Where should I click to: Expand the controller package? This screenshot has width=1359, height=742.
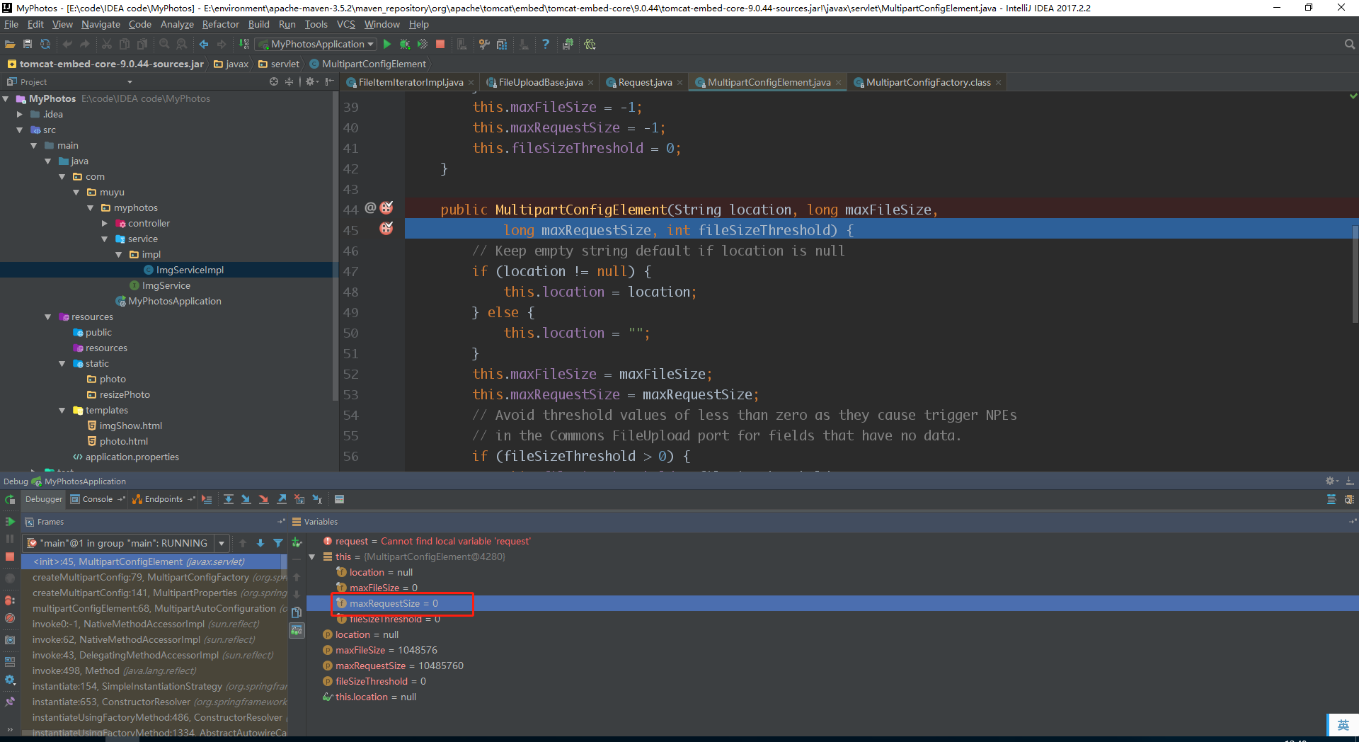(105, 223)
